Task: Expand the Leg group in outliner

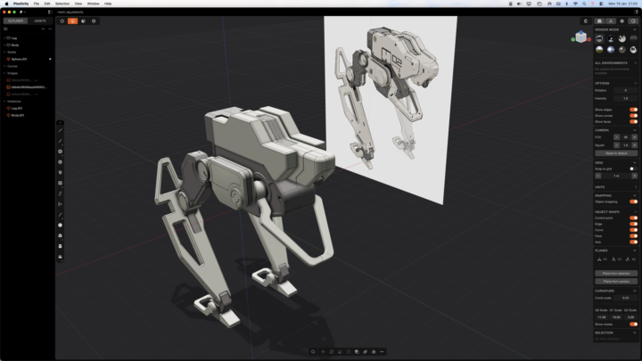Action: click(4, 38)
